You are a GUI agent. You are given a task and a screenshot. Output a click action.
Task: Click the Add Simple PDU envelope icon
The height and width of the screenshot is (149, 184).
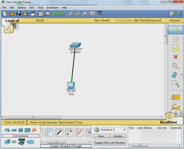pos(175,97)
